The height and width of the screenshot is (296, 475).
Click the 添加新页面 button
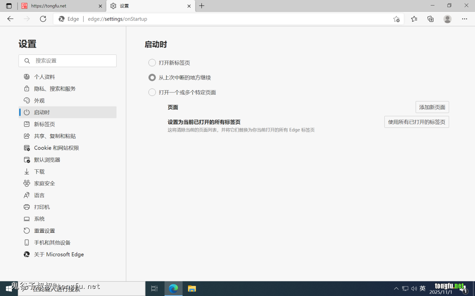point(432,107)
